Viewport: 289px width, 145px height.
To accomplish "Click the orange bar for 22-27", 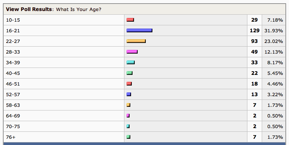I will click(136, 41).
